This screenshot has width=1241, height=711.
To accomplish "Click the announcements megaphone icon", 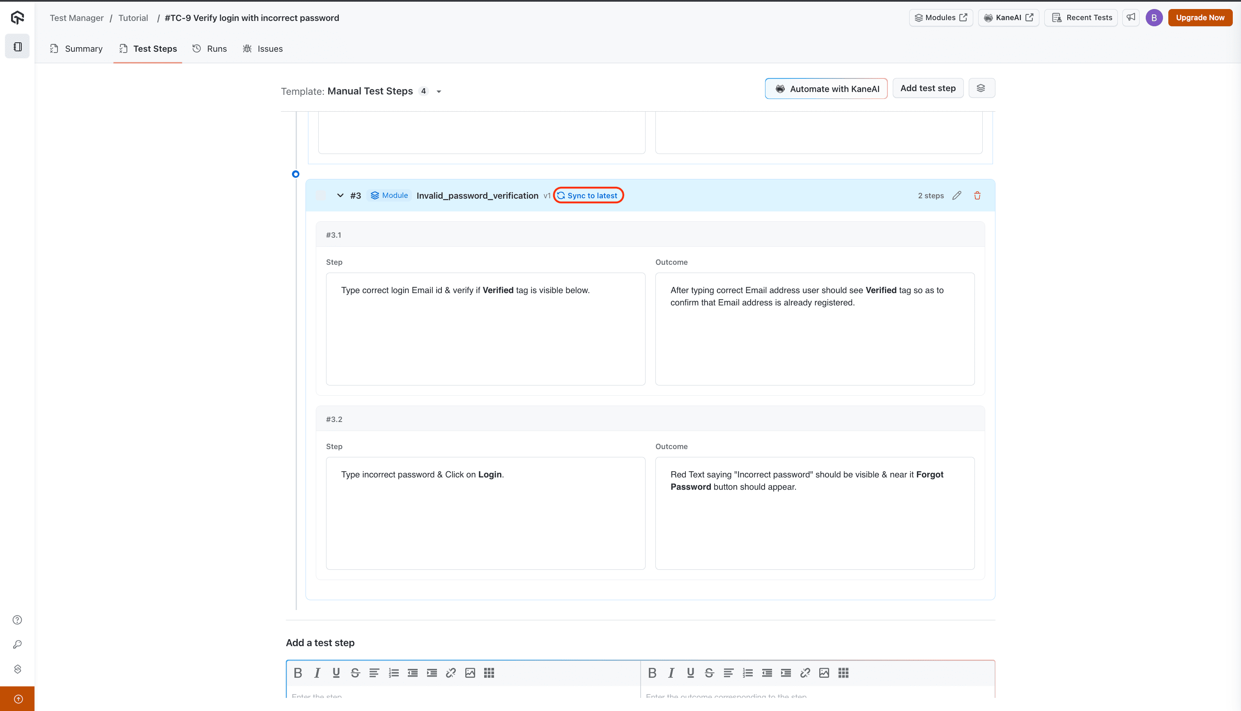I will (1131, 18).
